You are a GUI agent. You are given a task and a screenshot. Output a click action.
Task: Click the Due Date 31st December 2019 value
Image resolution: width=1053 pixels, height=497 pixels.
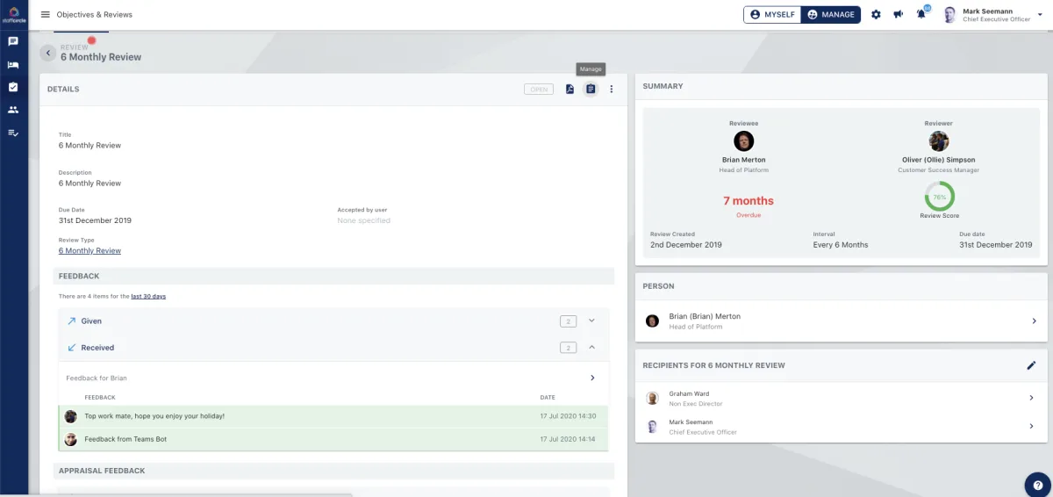pyautogui.click(x=95, y=220)
